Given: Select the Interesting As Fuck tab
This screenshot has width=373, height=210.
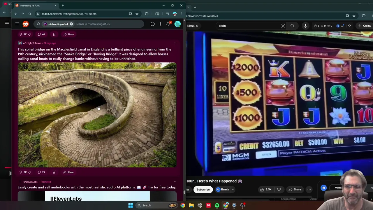Looking at the screenshot, I should 36,6.
